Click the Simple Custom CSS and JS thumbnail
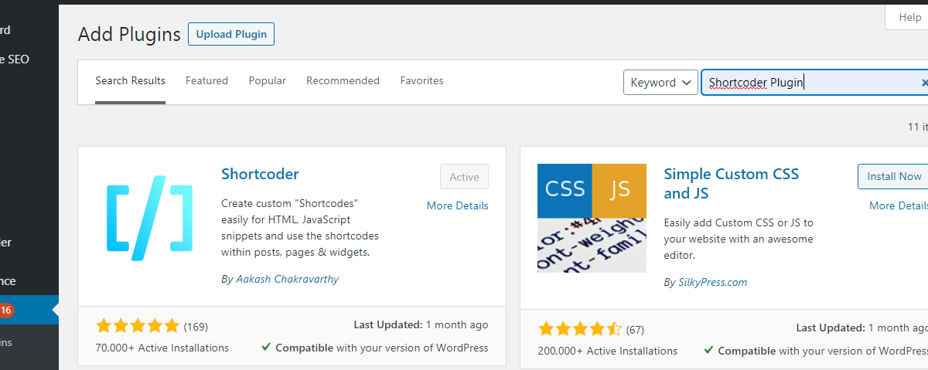 [x=592, y=218]
